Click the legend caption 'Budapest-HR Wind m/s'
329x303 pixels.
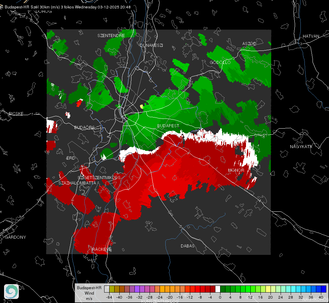click(89, 293)
